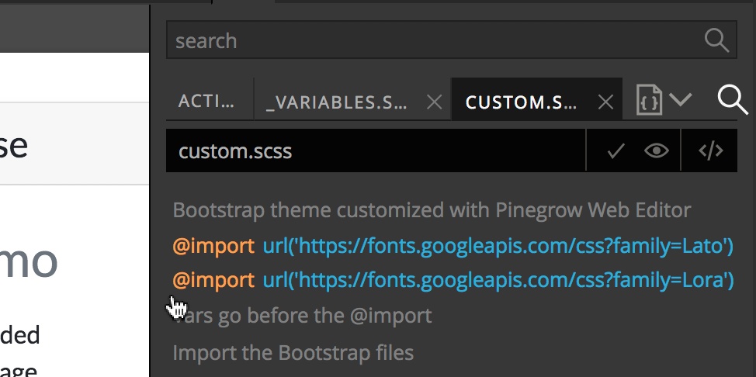Viewport: 756px width, 377px height.
Task: Close the CUSTOM.S... stylesheet tab
Action: 605,102
